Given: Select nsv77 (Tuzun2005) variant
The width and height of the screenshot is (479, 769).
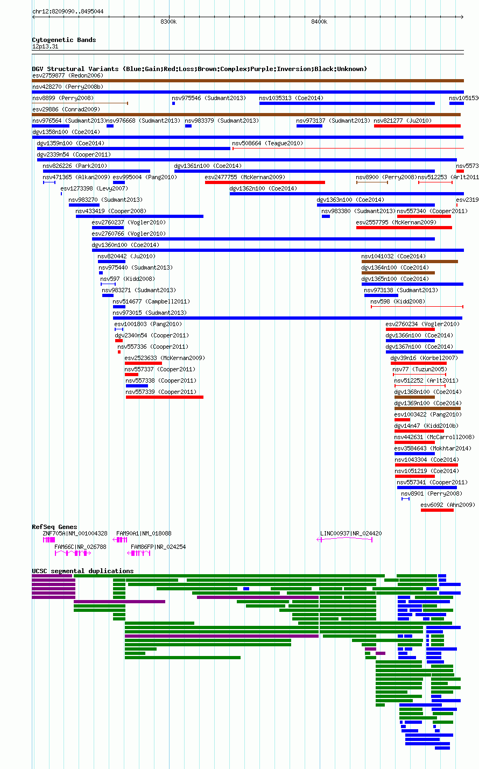Looking at the screenshot, I should 419,369.
